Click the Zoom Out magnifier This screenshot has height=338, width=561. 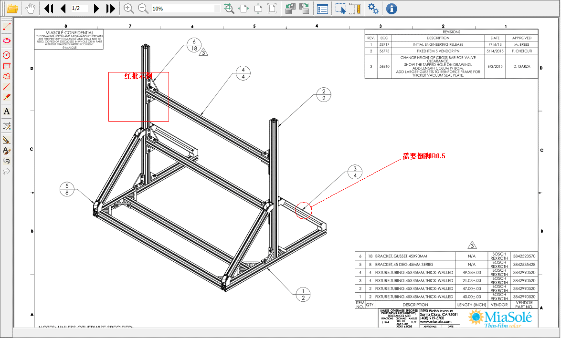point(143,9)
